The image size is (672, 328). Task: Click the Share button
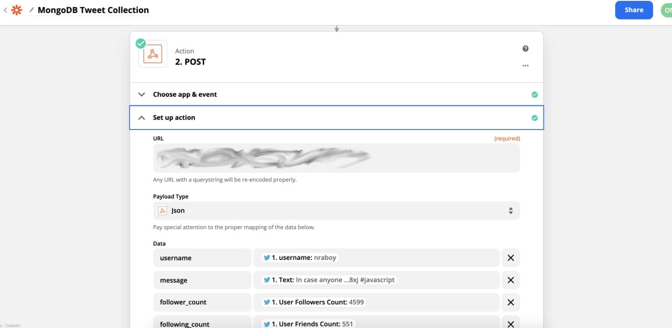click(x=634, y=10)
